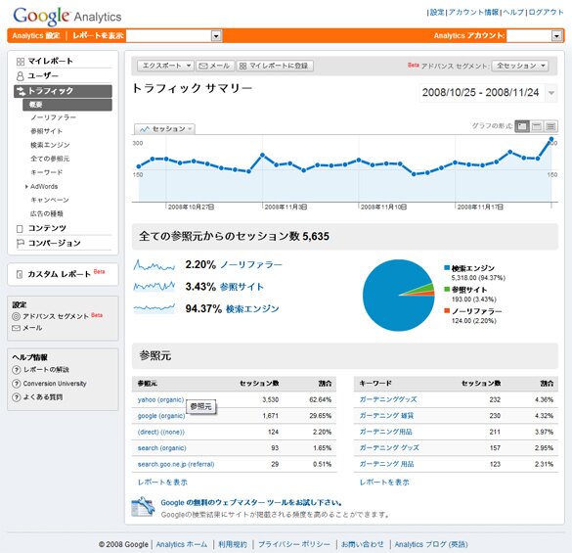Click the green 参照サイト legend swatch

(x=447, y=290)
